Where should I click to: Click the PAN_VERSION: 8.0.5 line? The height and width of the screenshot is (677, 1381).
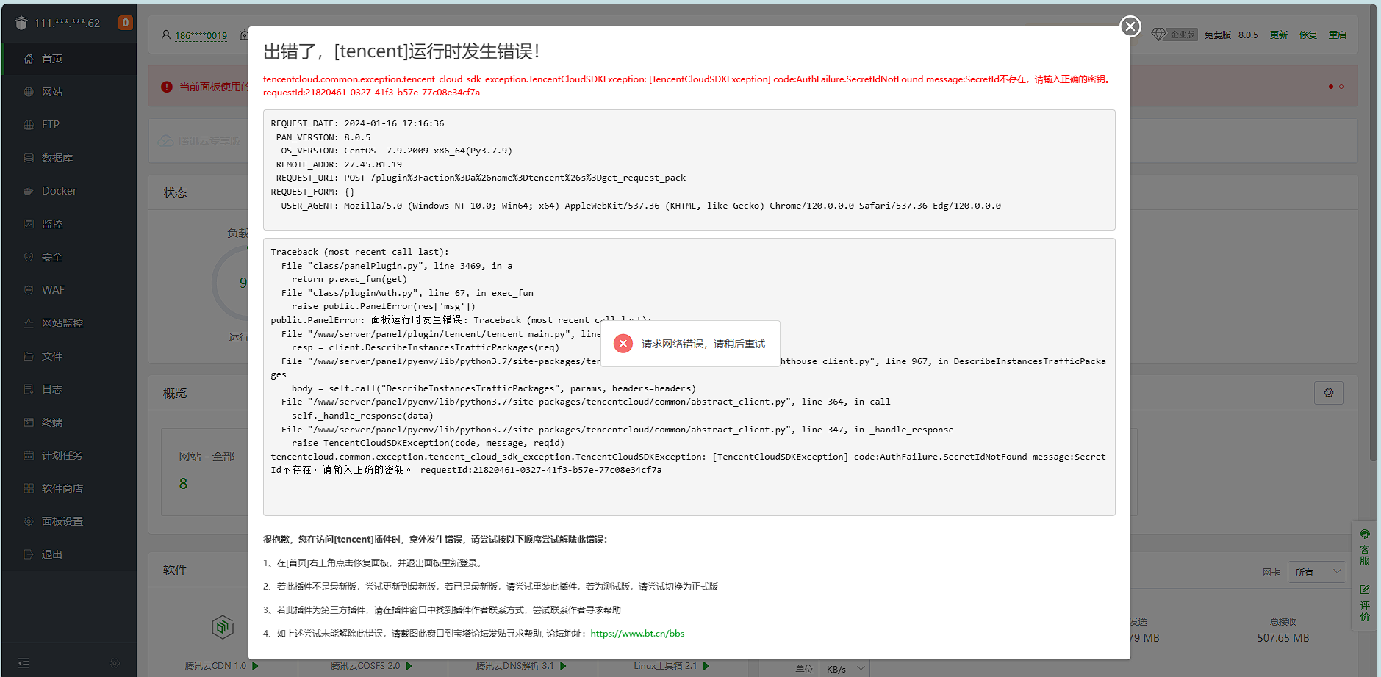(323, 137)
